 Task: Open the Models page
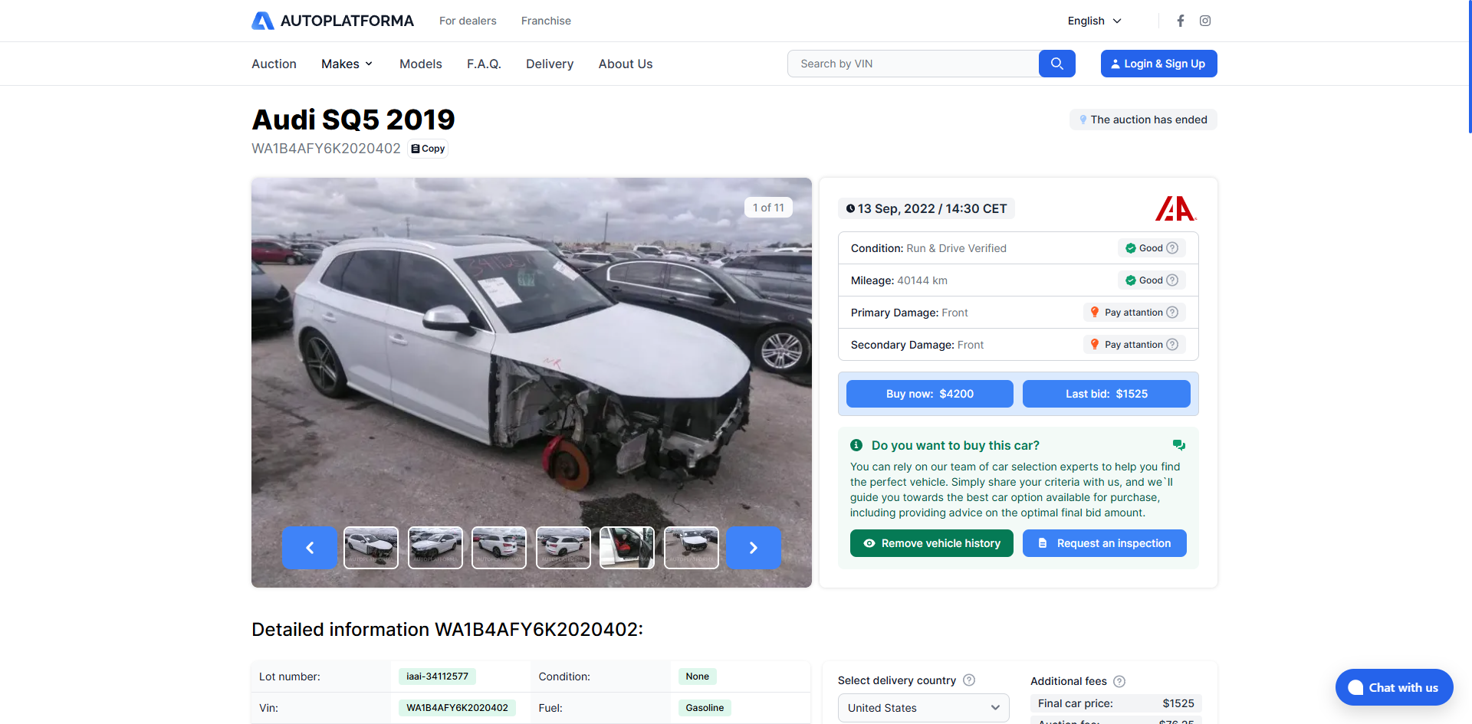click(421, 64)
